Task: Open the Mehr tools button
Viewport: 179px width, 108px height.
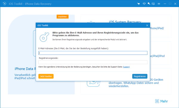Action: (161, 101)
